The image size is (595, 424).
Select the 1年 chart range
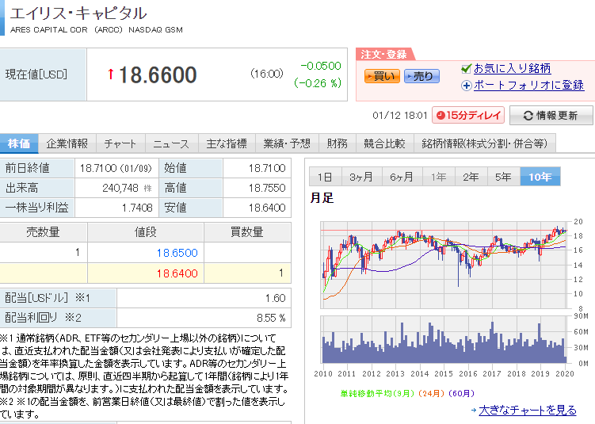pyautogui.click(x=439, y=177)
